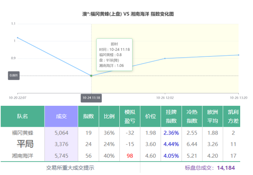253x175 pixels.
Task: Click the red 98 模拟盈亏 value
Action: tap(130, 156)
